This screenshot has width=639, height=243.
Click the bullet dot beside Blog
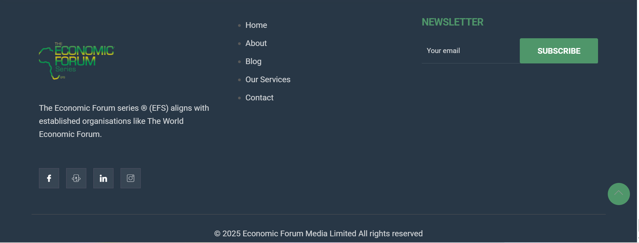coord(239,62)
